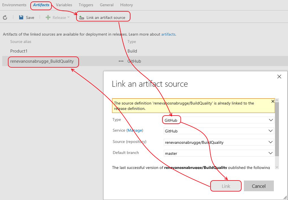The width and height of the screenshot is (288, 200).
Task: Open the Manage link next to Service
Action: [135, 130]
